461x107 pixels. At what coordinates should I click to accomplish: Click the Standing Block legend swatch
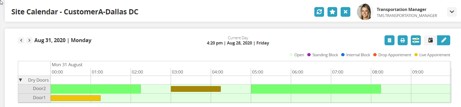click(x=309, y=55)
